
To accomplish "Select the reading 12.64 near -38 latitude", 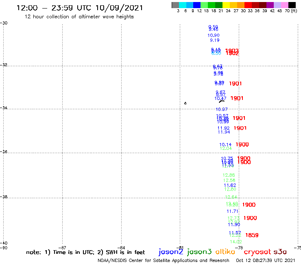I will click(231, 197).
